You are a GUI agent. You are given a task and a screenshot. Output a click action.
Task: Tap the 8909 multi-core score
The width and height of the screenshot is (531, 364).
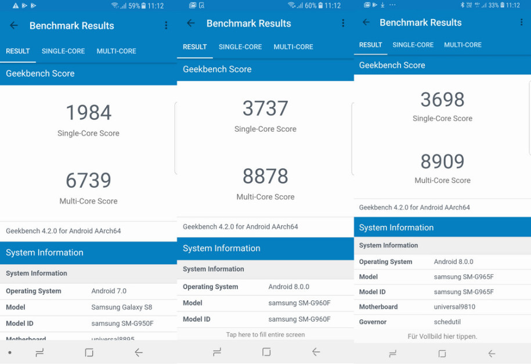pyautogui.click(x=442, y=161)
